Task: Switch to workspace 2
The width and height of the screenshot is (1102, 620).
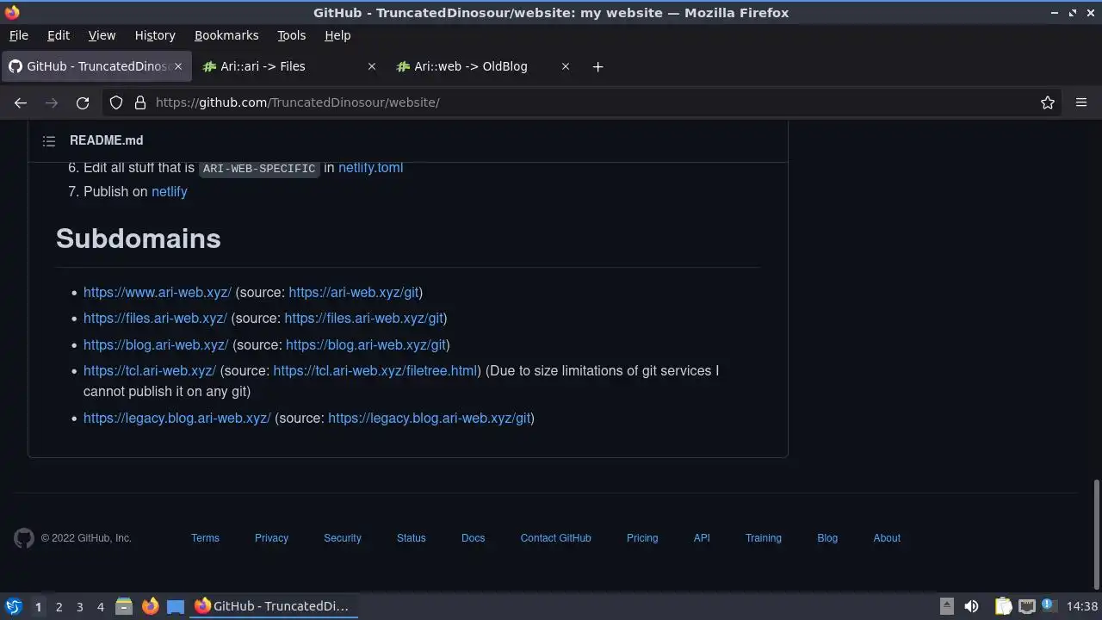Action: (59, 607)
